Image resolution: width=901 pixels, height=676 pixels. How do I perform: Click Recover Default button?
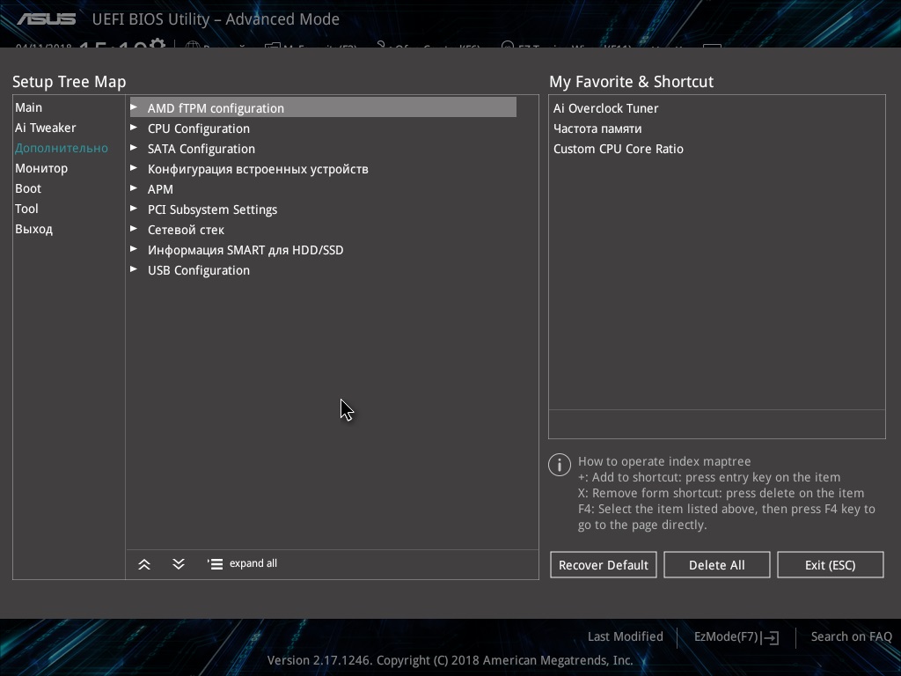coord(604,565)
